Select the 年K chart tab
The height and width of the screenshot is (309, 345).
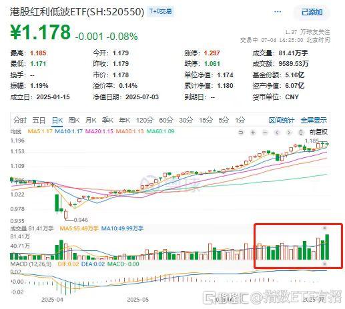(124, 121)
